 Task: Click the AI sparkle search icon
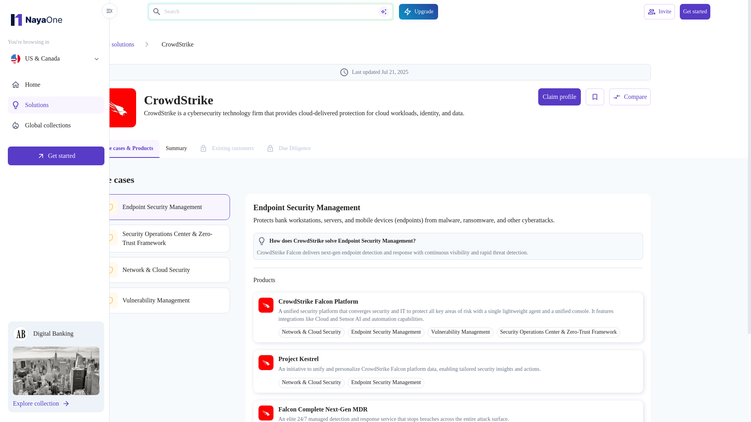pos(384,12)
